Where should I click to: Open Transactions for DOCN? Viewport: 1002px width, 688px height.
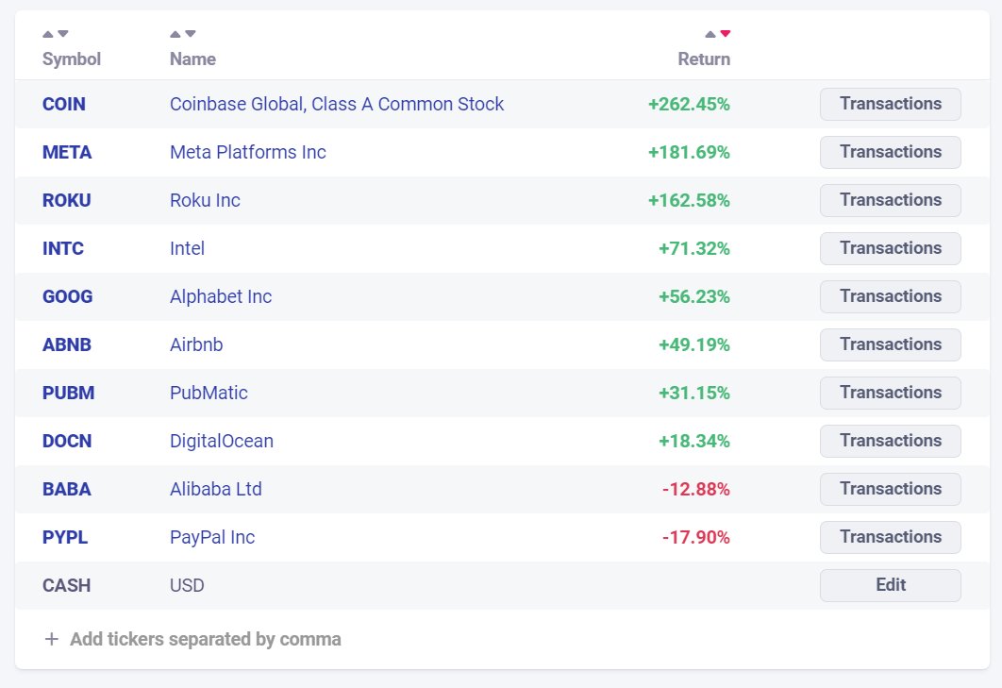click(x=890, y=441)
